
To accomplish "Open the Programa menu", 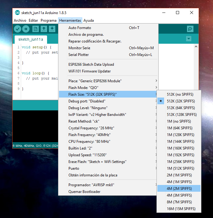I will point(49,20).
